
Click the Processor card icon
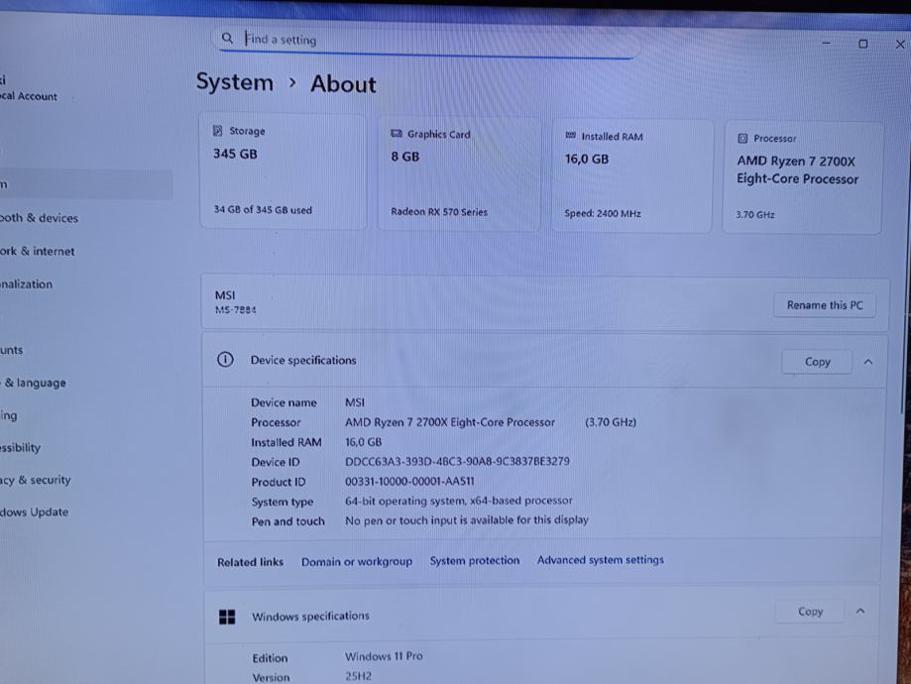pos(742,139)
